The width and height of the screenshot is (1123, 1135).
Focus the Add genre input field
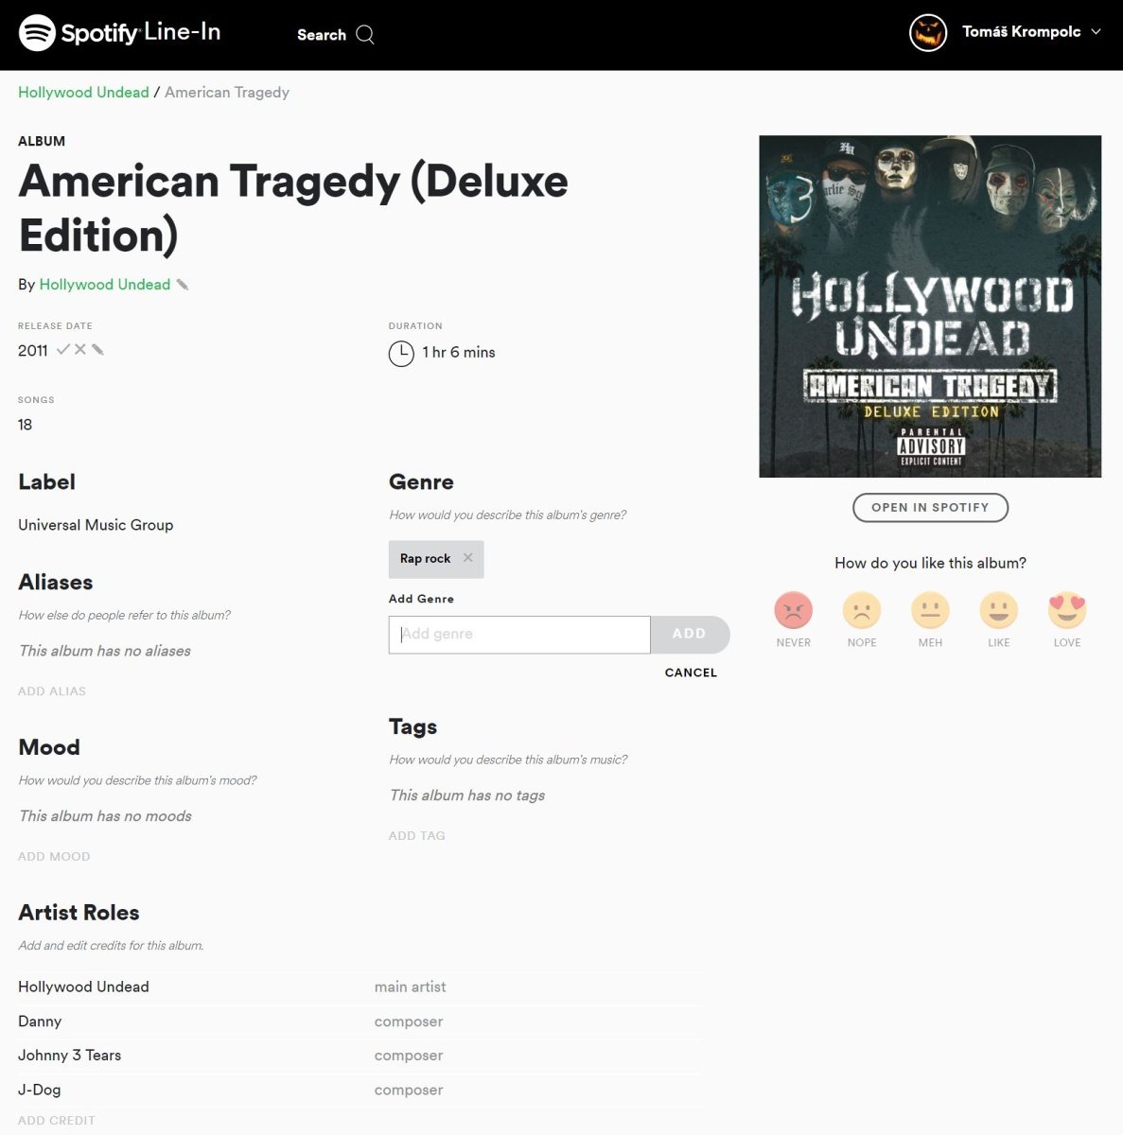(519, 635)
